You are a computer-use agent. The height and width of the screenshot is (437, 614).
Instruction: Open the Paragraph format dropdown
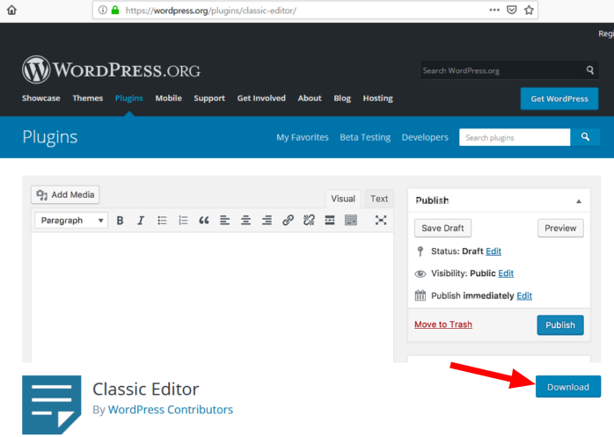pos(71,221)
